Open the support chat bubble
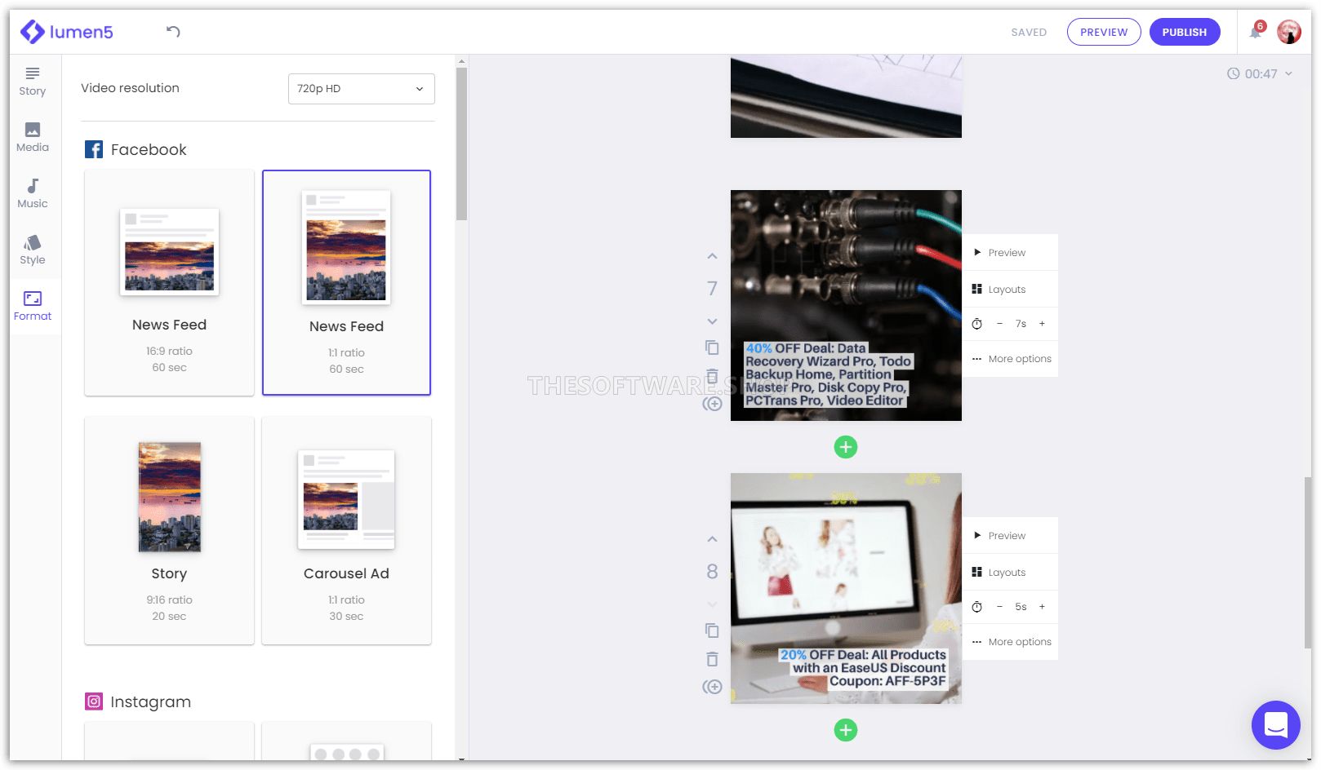Viewport: 1321px width, 770px height. coord(1275,724)
